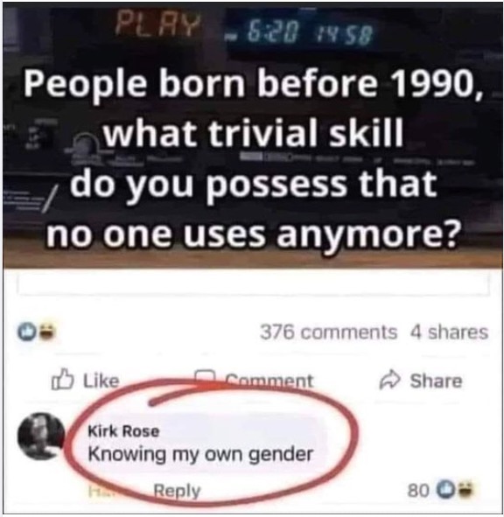Screen dimensions: 504x517
Task: Click the laughing reaction emoji on the post
Action: (48, 332)
